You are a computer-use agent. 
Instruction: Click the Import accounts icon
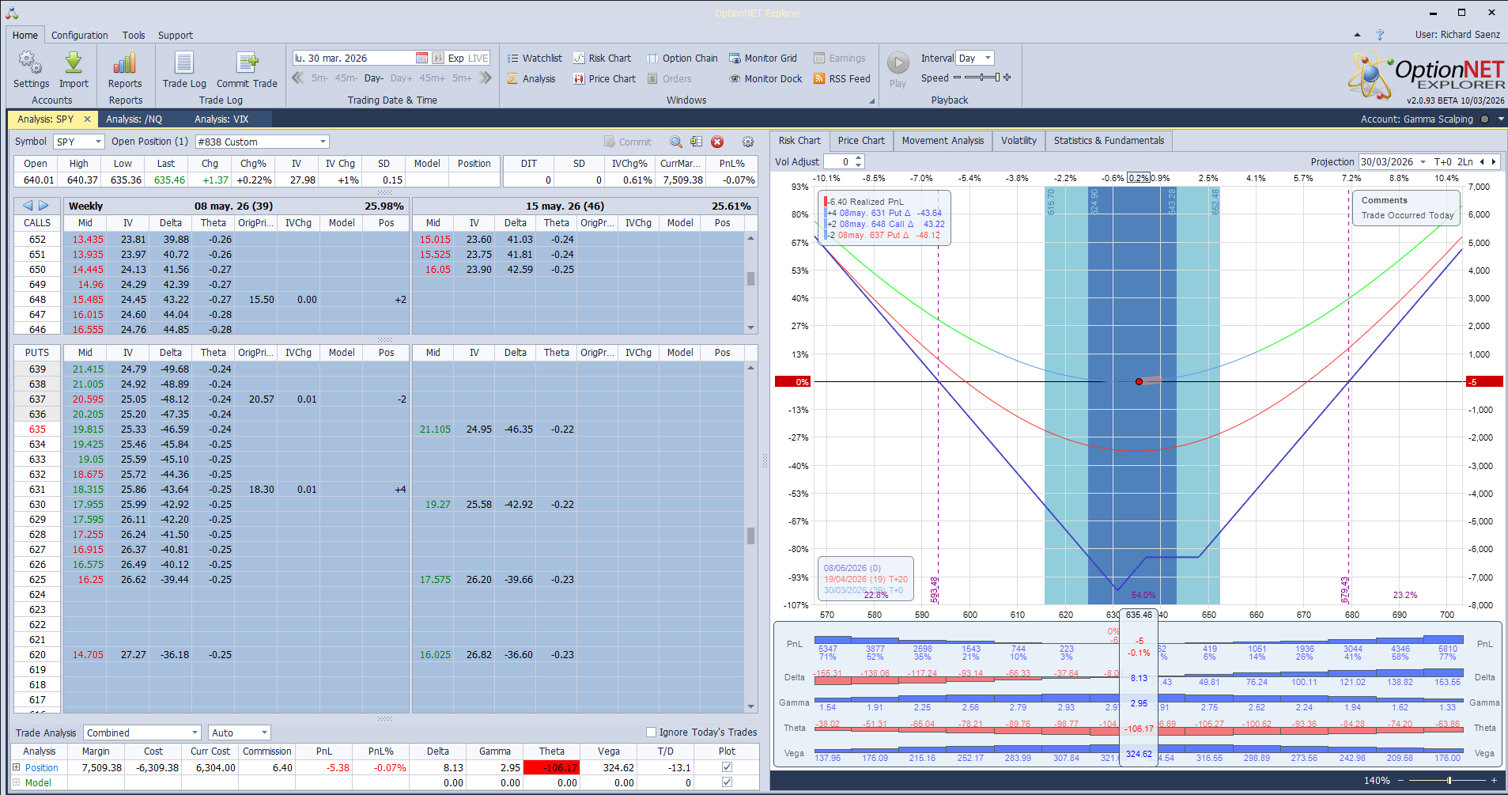click(x=74, y=70)
